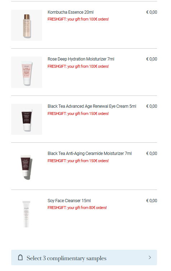Screen dimensions: 171x271
Task: Expand the complimentary samples chevron arrow
Action: tap(150, 258)
